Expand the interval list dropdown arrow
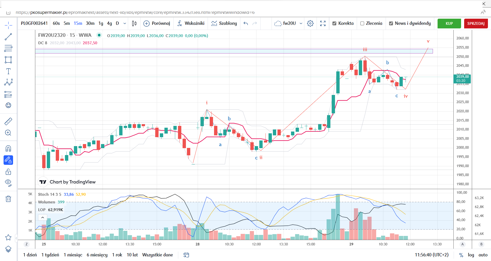This screenshot has width=491, height=261. (125, 23)
